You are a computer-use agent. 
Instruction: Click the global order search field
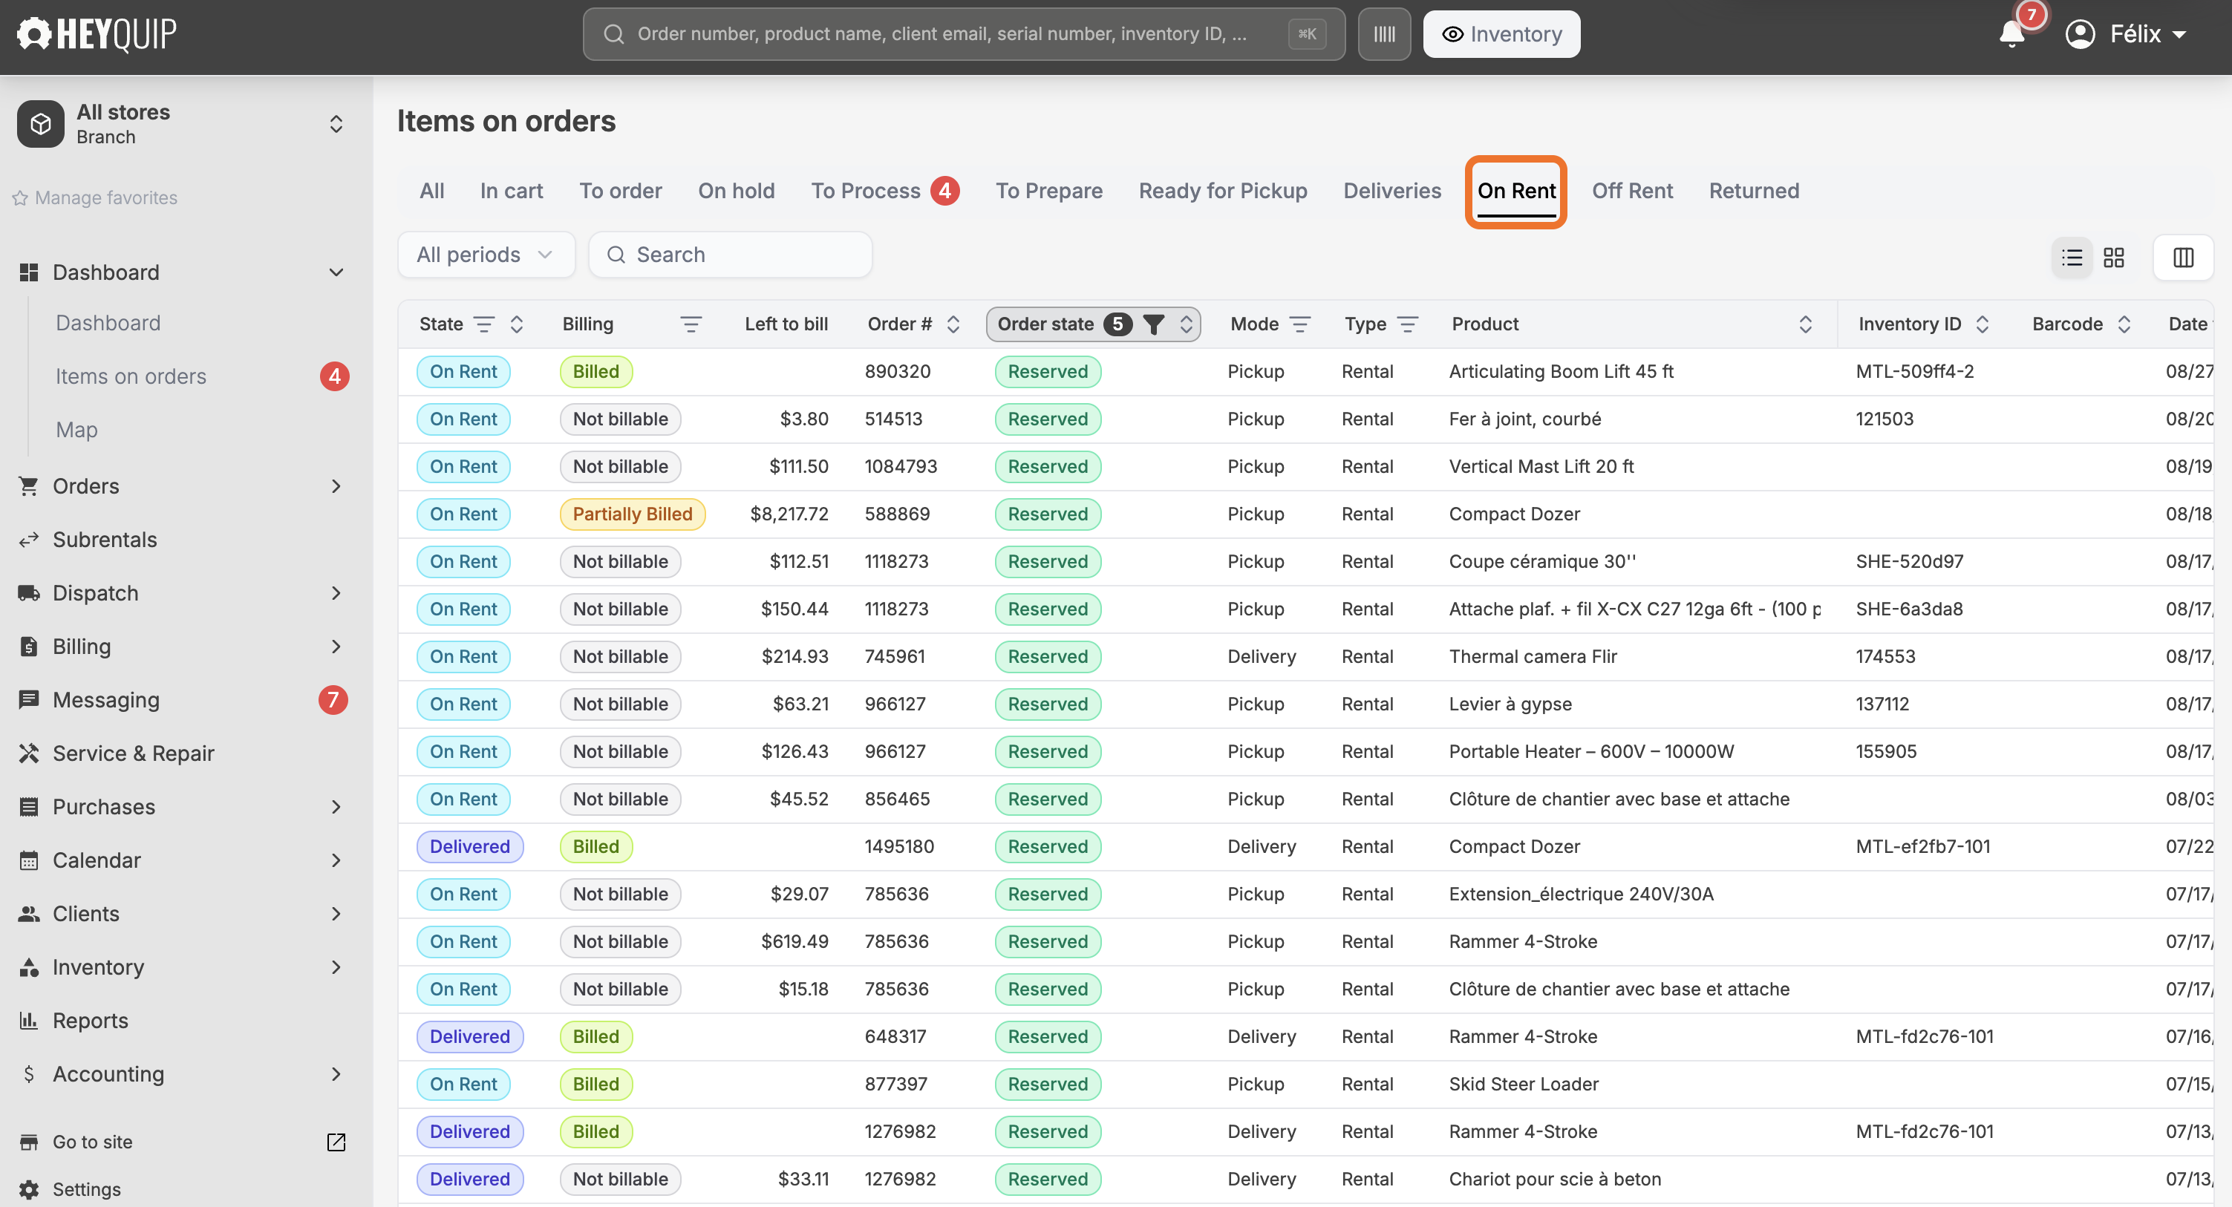coord(964,34)
